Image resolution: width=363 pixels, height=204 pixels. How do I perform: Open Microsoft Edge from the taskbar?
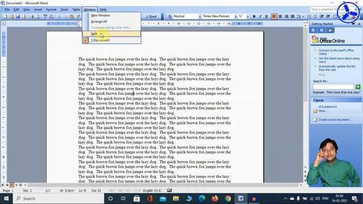(x=202, y=198)
